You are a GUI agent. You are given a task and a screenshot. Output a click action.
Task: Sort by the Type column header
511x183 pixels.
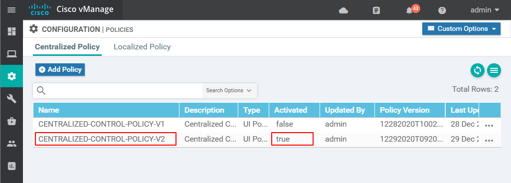pyautogui.click(x=254, y=110)
